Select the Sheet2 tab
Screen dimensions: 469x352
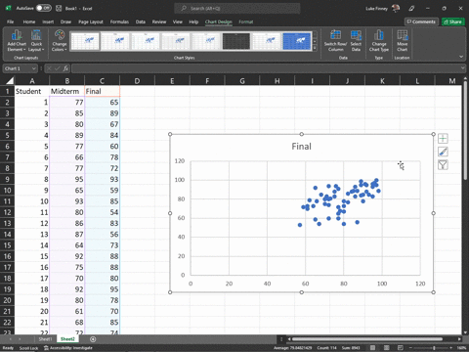[x=67, y=339]
